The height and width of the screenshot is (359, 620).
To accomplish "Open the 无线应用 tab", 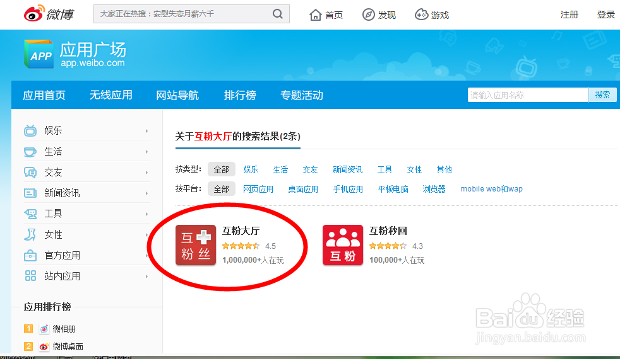I will point(110,95).
